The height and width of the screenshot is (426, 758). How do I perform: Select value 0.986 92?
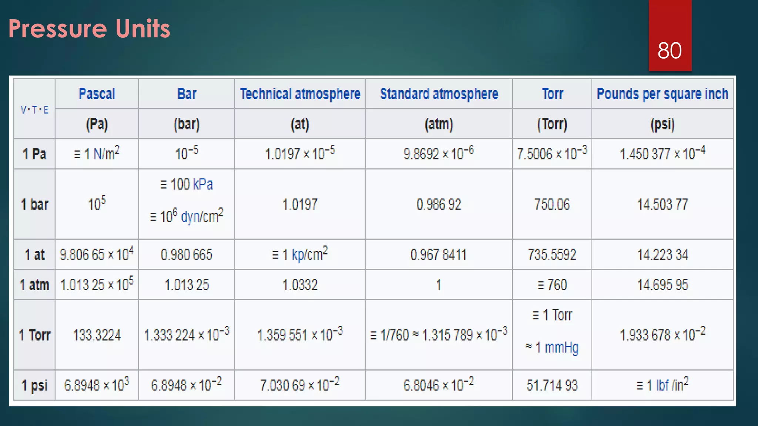coord(439,204)
